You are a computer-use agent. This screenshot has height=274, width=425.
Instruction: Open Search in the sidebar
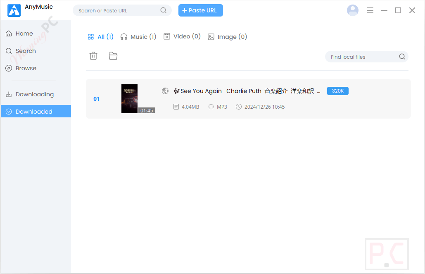[36, 51]
